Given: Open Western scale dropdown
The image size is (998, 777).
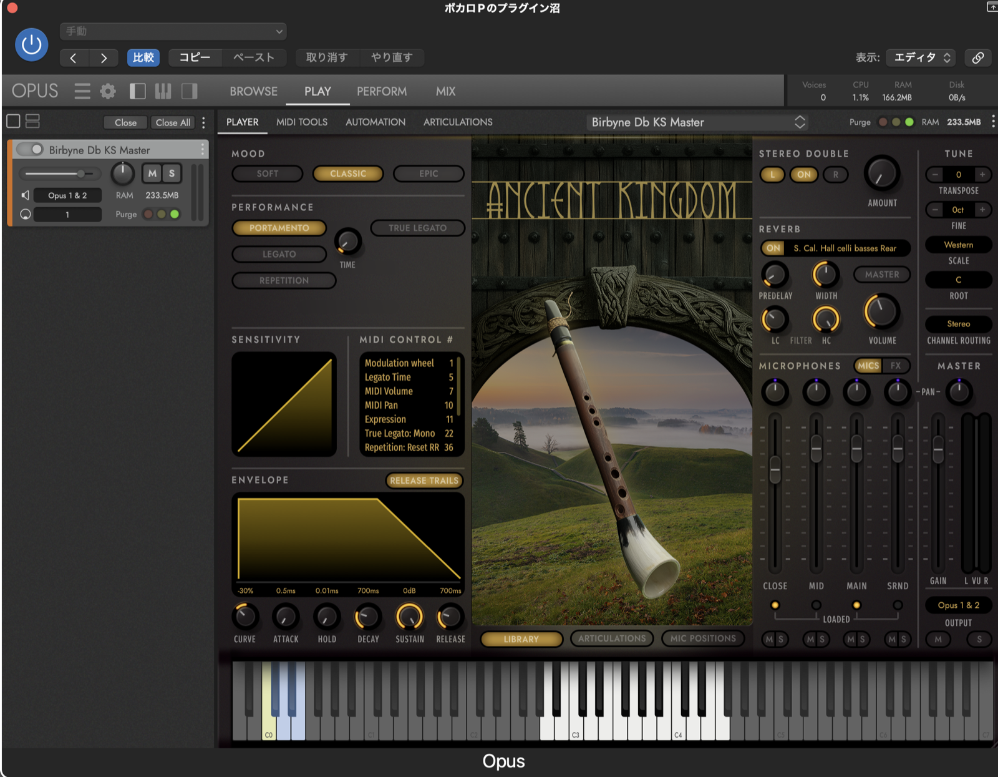Looking at the screenshot, I should 959,245.
